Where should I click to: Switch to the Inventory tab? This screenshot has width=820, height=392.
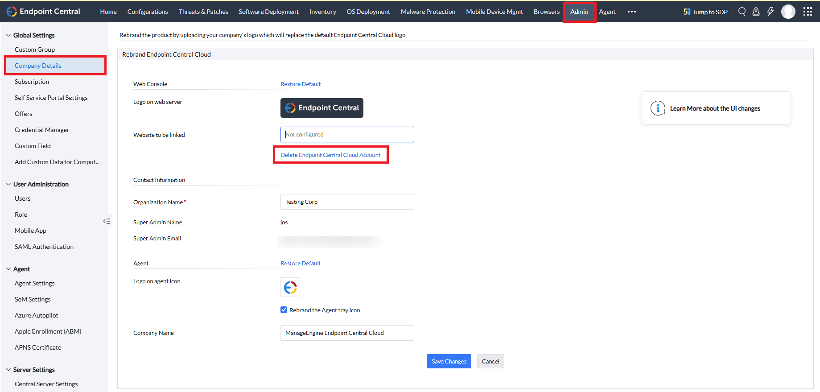pos(323,12)
